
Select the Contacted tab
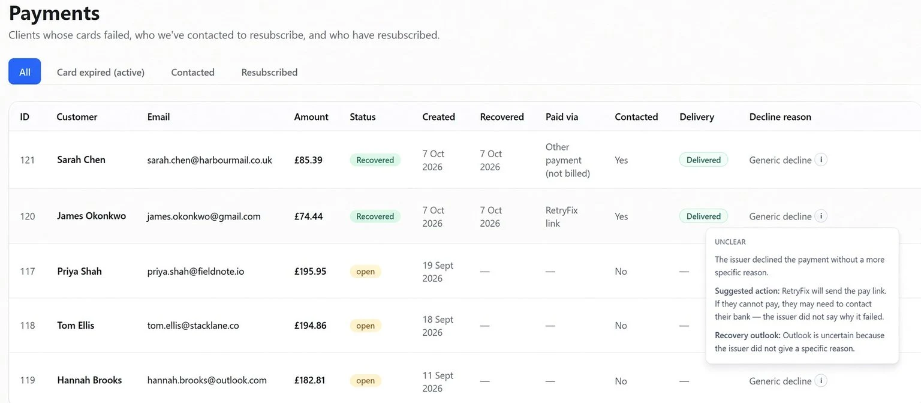tap(192, 72)
